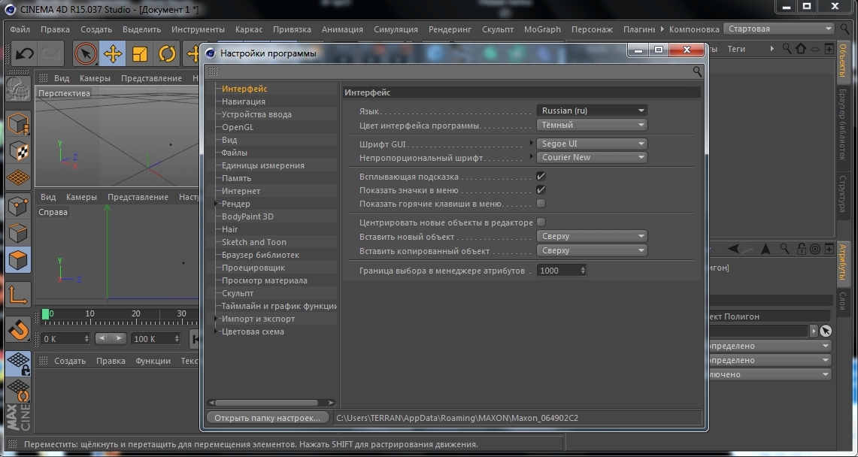Screen dimensions: 858x457
Task: Click the Object Manager eye icon
Action: click(x=815, y=49)
